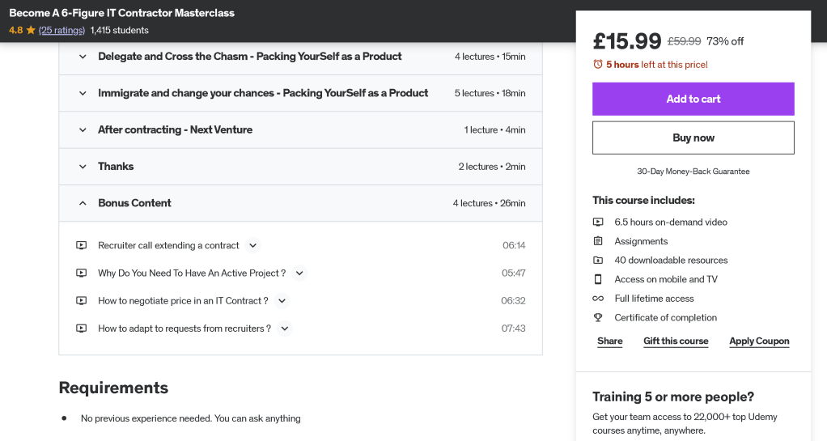Click the video icon beside Why Do You Need To Have An Active Project

(81, 274)
